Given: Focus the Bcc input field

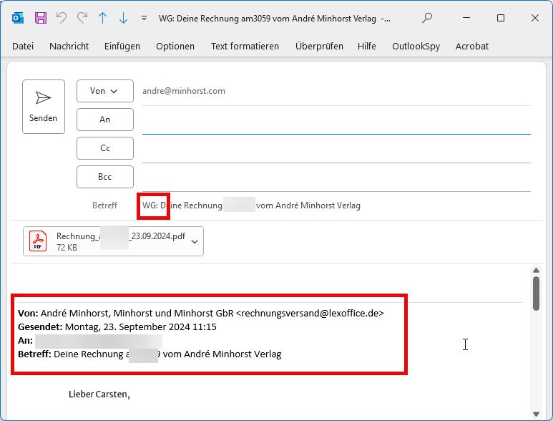Looking at the screenshot, I should click(x=336, y=178).
